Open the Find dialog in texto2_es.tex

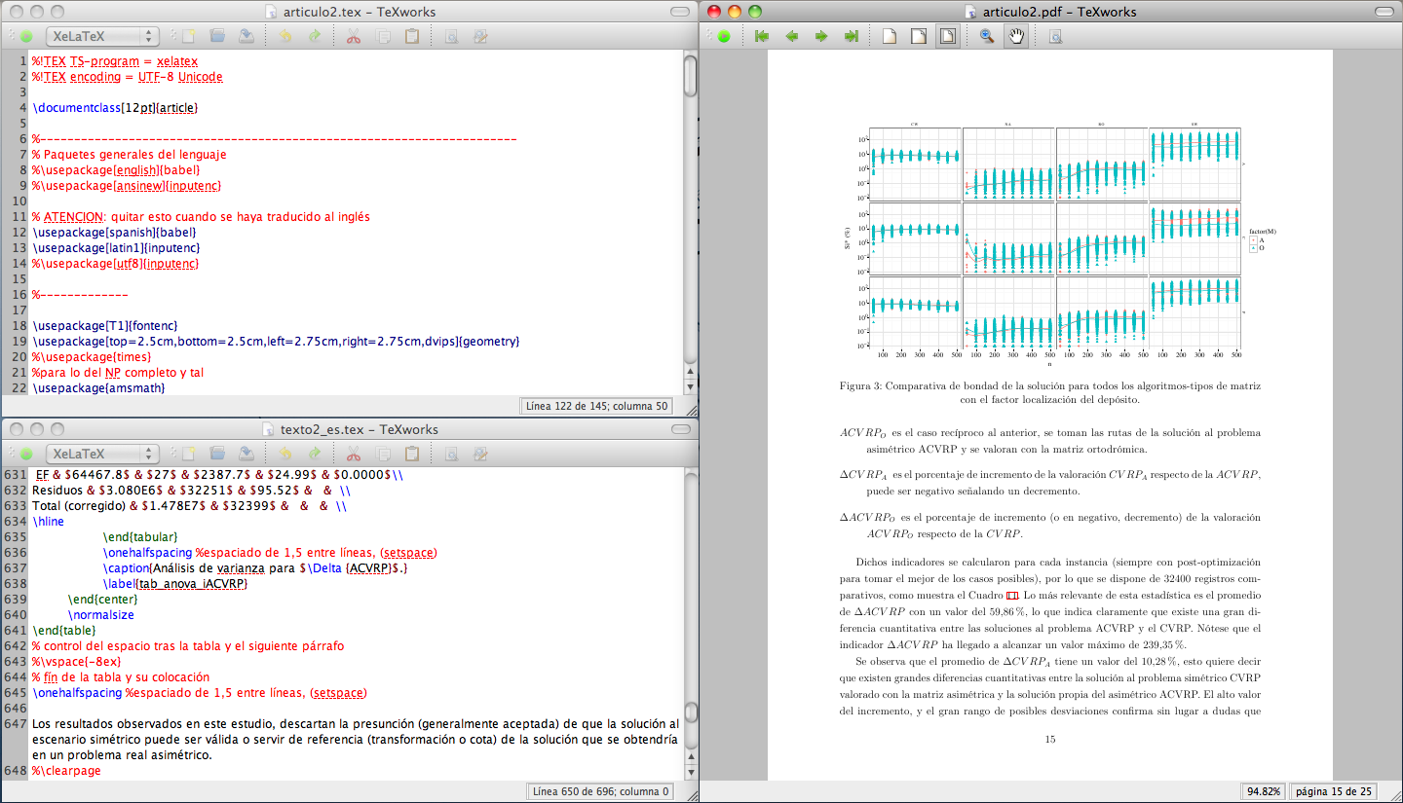(450, 454)
